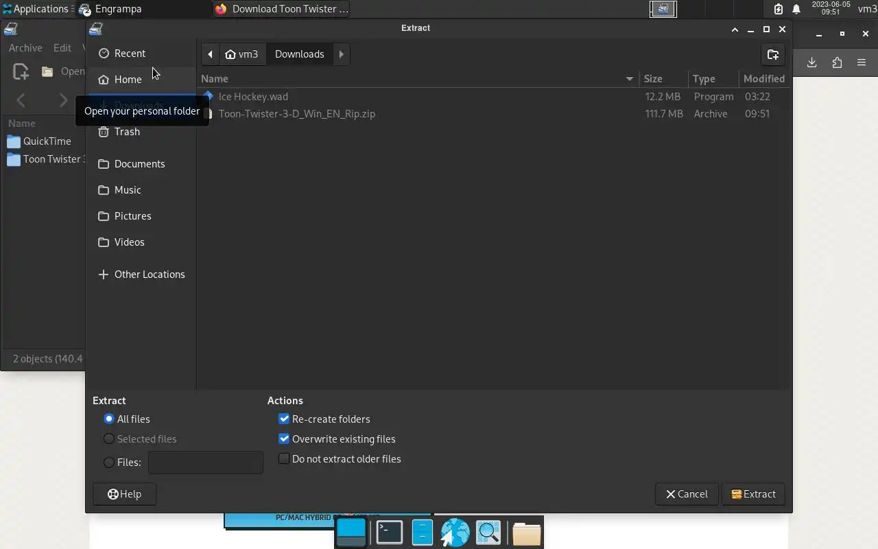This screenshot has width=878, height=549.
Task: Click the Trash bin icon
Action: [x=104, y=132]
